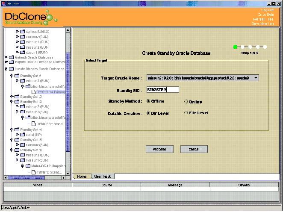The width and height of the screenshot is (283, 212).
Task: Open the Operation Log link
Action: pyautogui.click(x=262, y=24)
